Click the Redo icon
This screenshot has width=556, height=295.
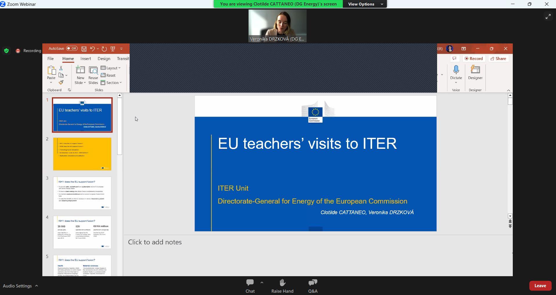coord(104,49)
